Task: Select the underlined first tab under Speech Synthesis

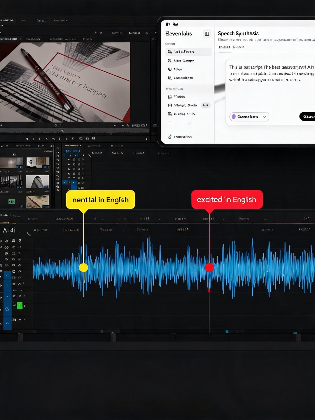Action: point(224,47)
